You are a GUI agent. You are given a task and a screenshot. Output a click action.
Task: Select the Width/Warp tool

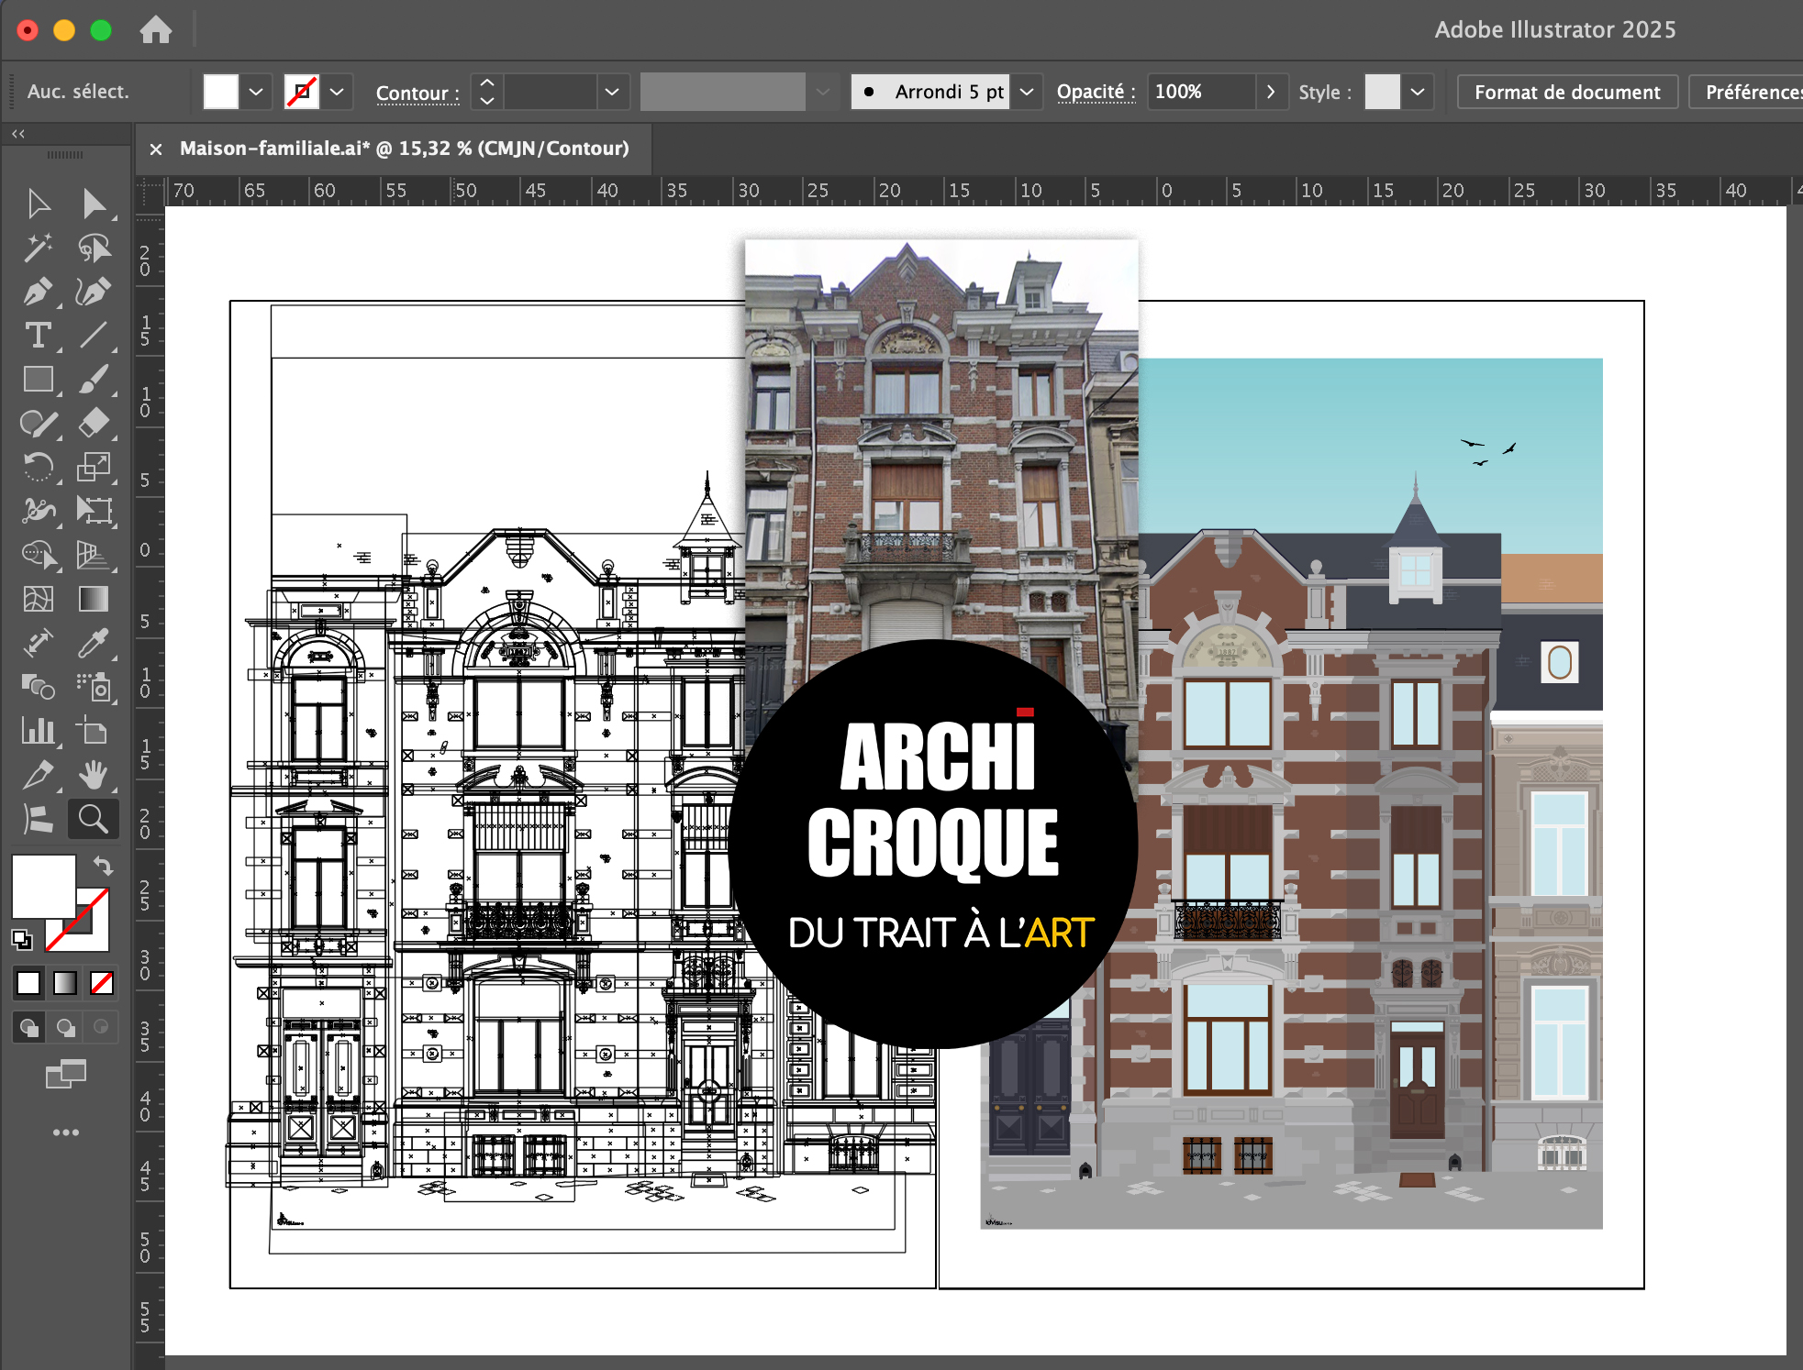click(38, 511)
